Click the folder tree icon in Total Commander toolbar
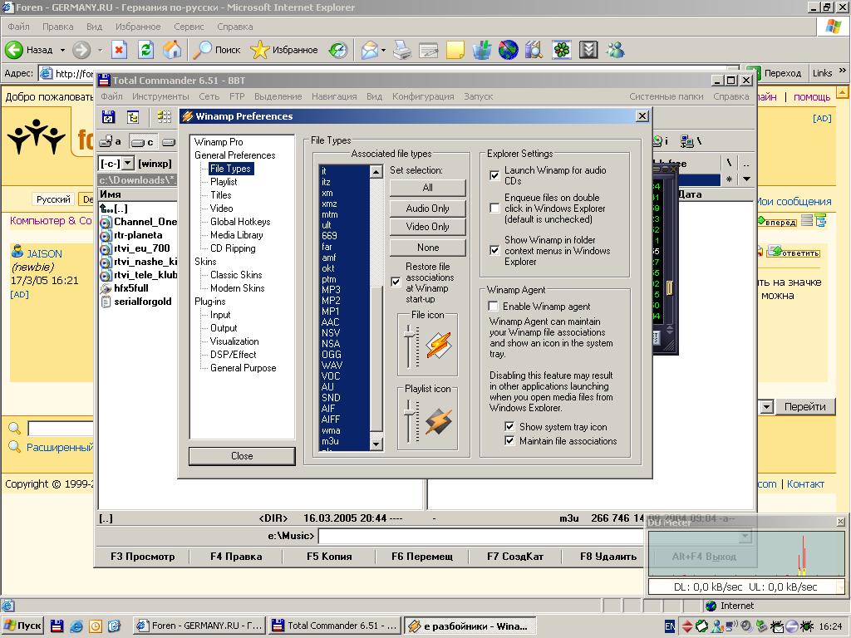The width and height of the screenshot is (851, 638). tap(133, 116)
